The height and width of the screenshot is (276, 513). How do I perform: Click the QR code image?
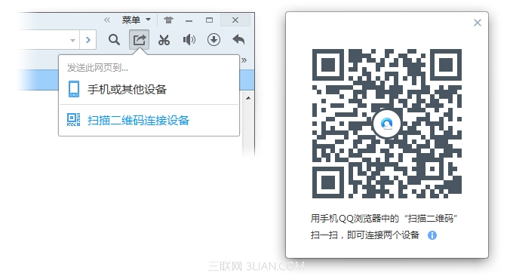pos(387,124)
